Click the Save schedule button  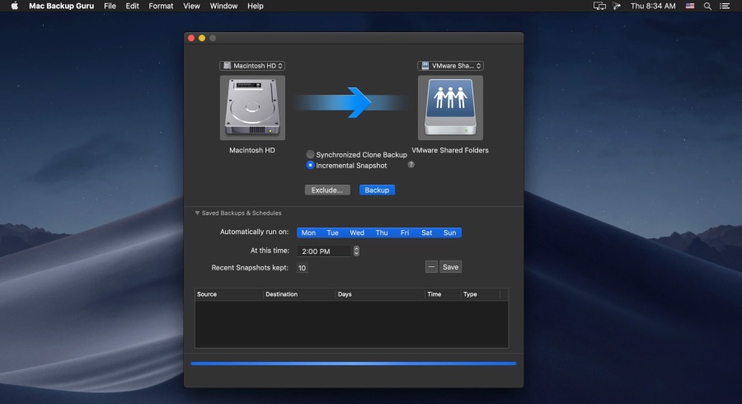click(x=450, y=267)
